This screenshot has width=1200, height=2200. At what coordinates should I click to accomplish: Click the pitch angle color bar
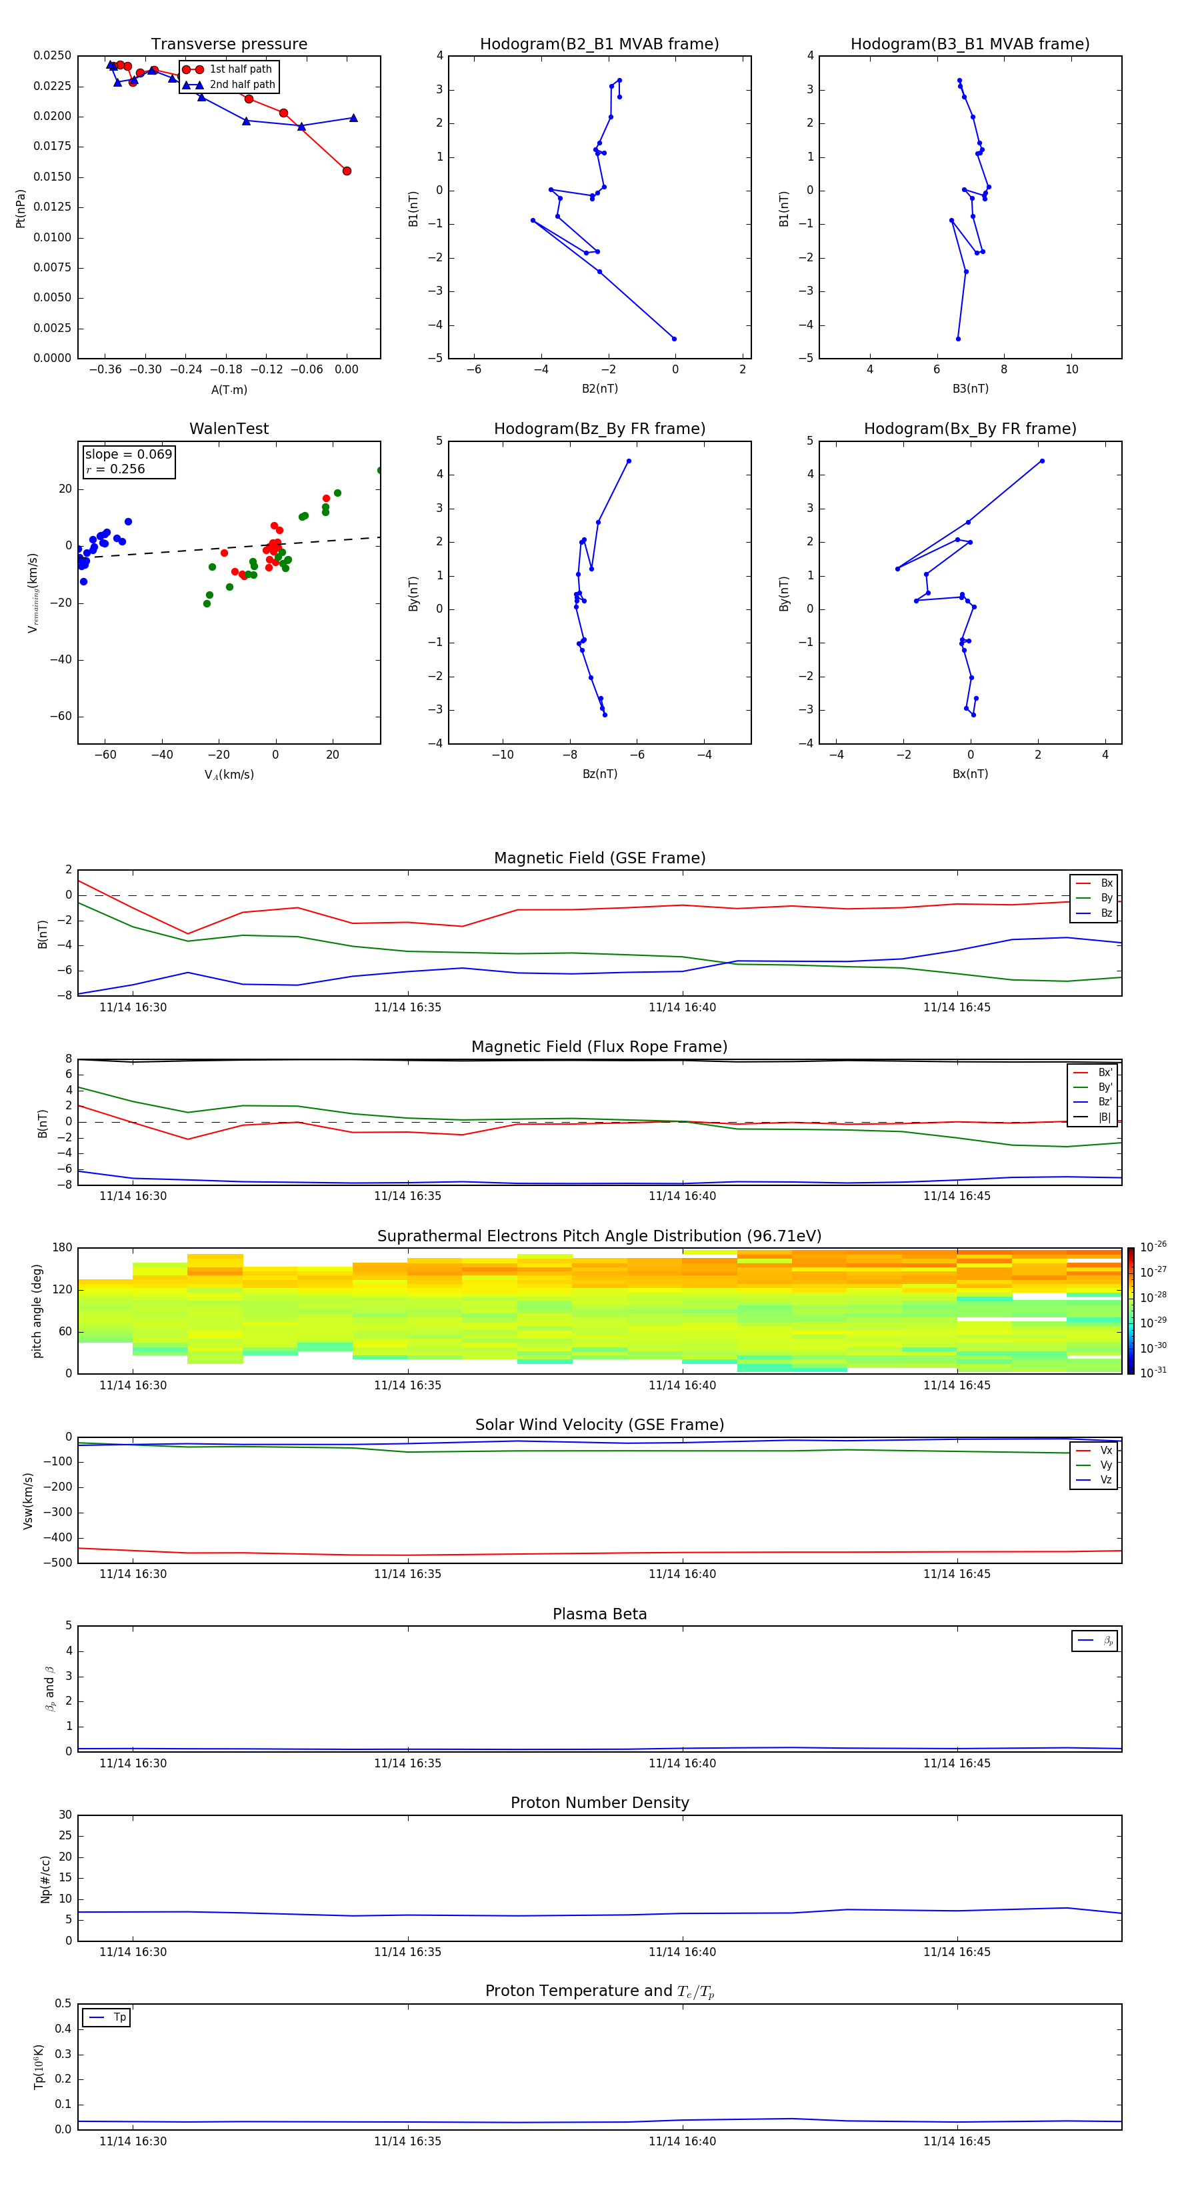tap(1131, 1311)
